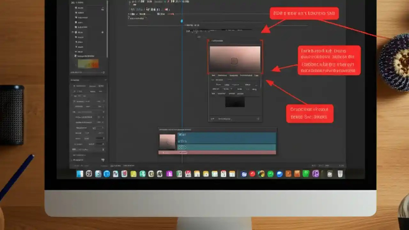Toggle the checkbox in the effect controls row
The width and height of the screenshot is (409, 230).
tap(212, 80)
